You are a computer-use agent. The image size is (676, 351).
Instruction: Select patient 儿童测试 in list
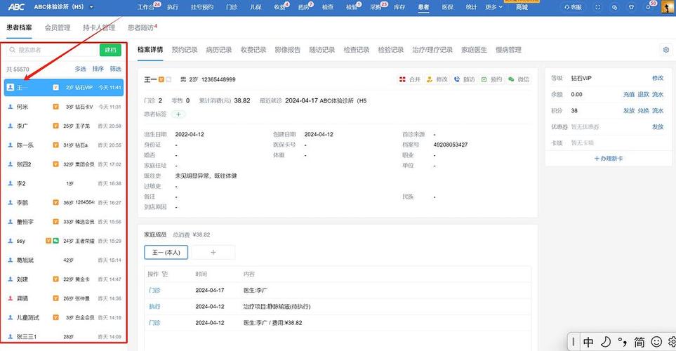coord(65,317)
